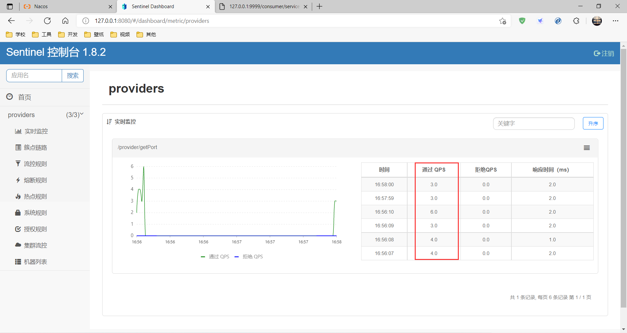Switch to the Sentinel Dashboard tab

click(x=165, y=7)
